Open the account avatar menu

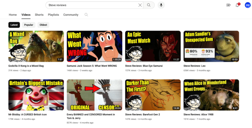(x=248, y=5)
